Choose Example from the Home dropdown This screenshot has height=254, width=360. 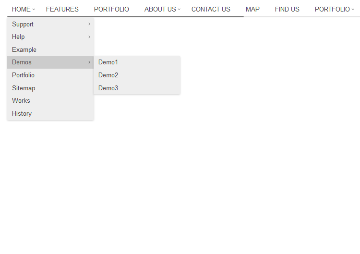click(x=24, y=49)
